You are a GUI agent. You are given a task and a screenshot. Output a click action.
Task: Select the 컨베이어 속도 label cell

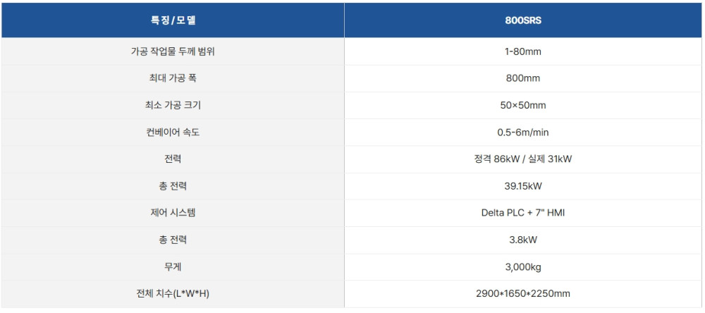173,132
